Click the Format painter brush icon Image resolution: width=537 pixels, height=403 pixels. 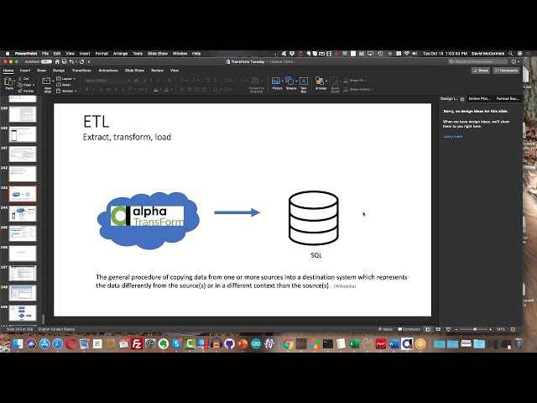[20, 91]
